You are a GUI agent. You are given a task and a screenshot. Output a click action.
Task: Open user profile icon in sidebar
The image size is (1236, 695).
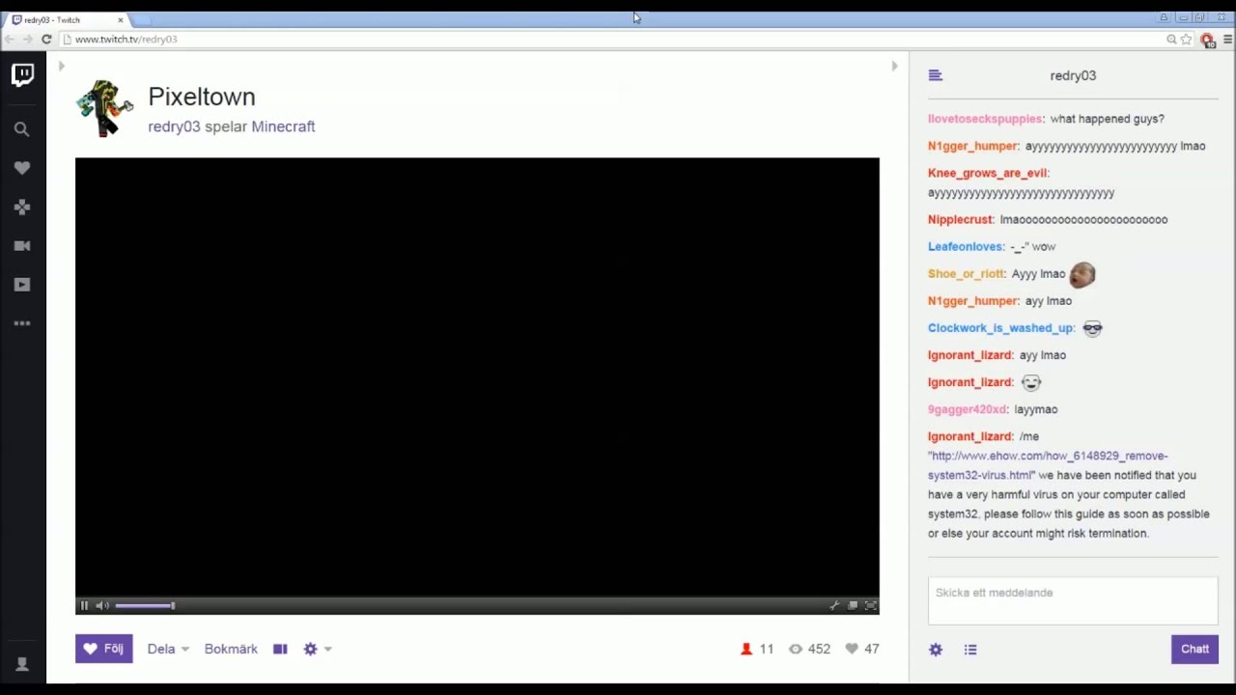pyautogui.click(x=22, y=664)
